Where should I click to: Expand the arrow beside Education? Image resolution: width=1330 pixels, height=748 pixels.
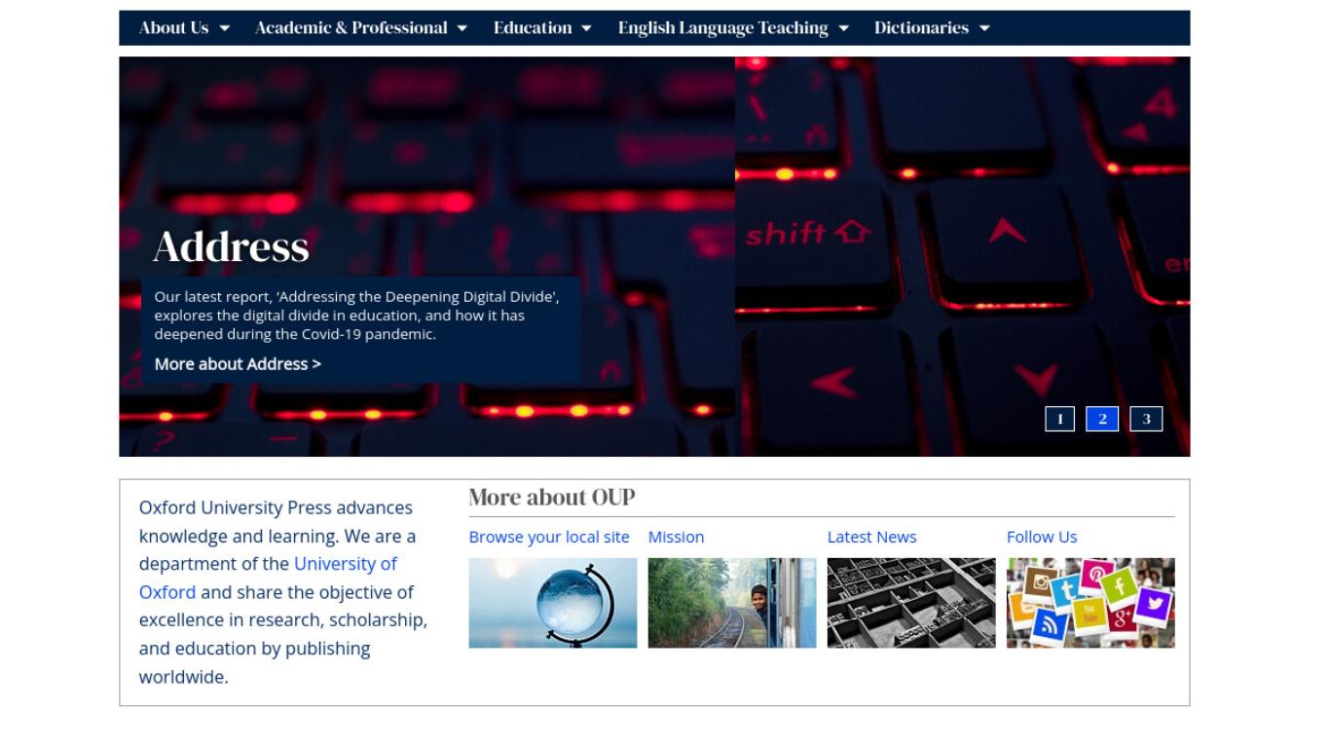click(x=586, y=28)
